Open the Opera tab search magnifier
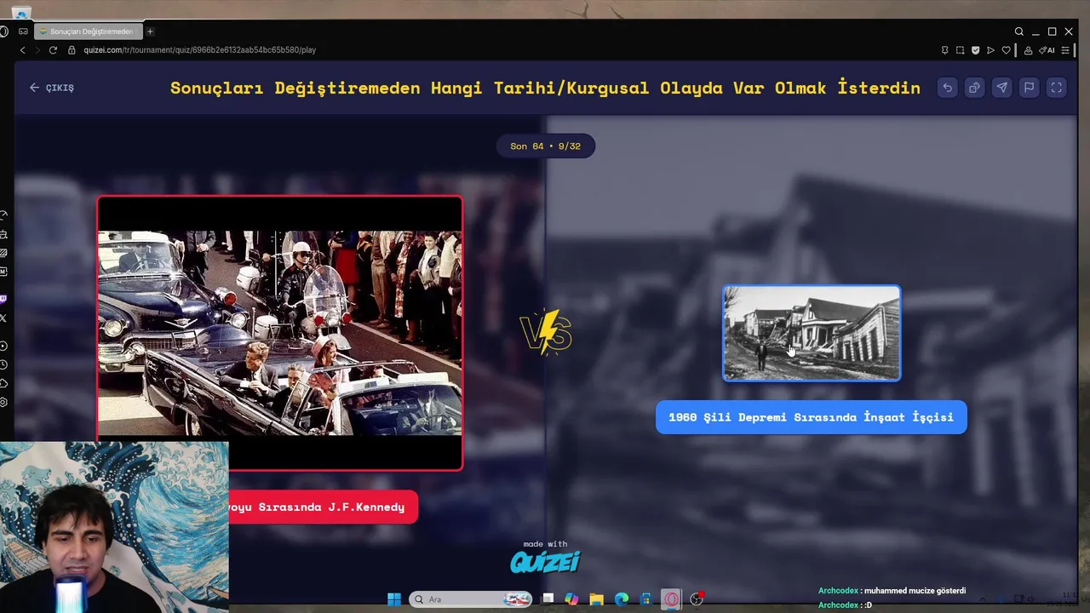 click(1018, 32)
